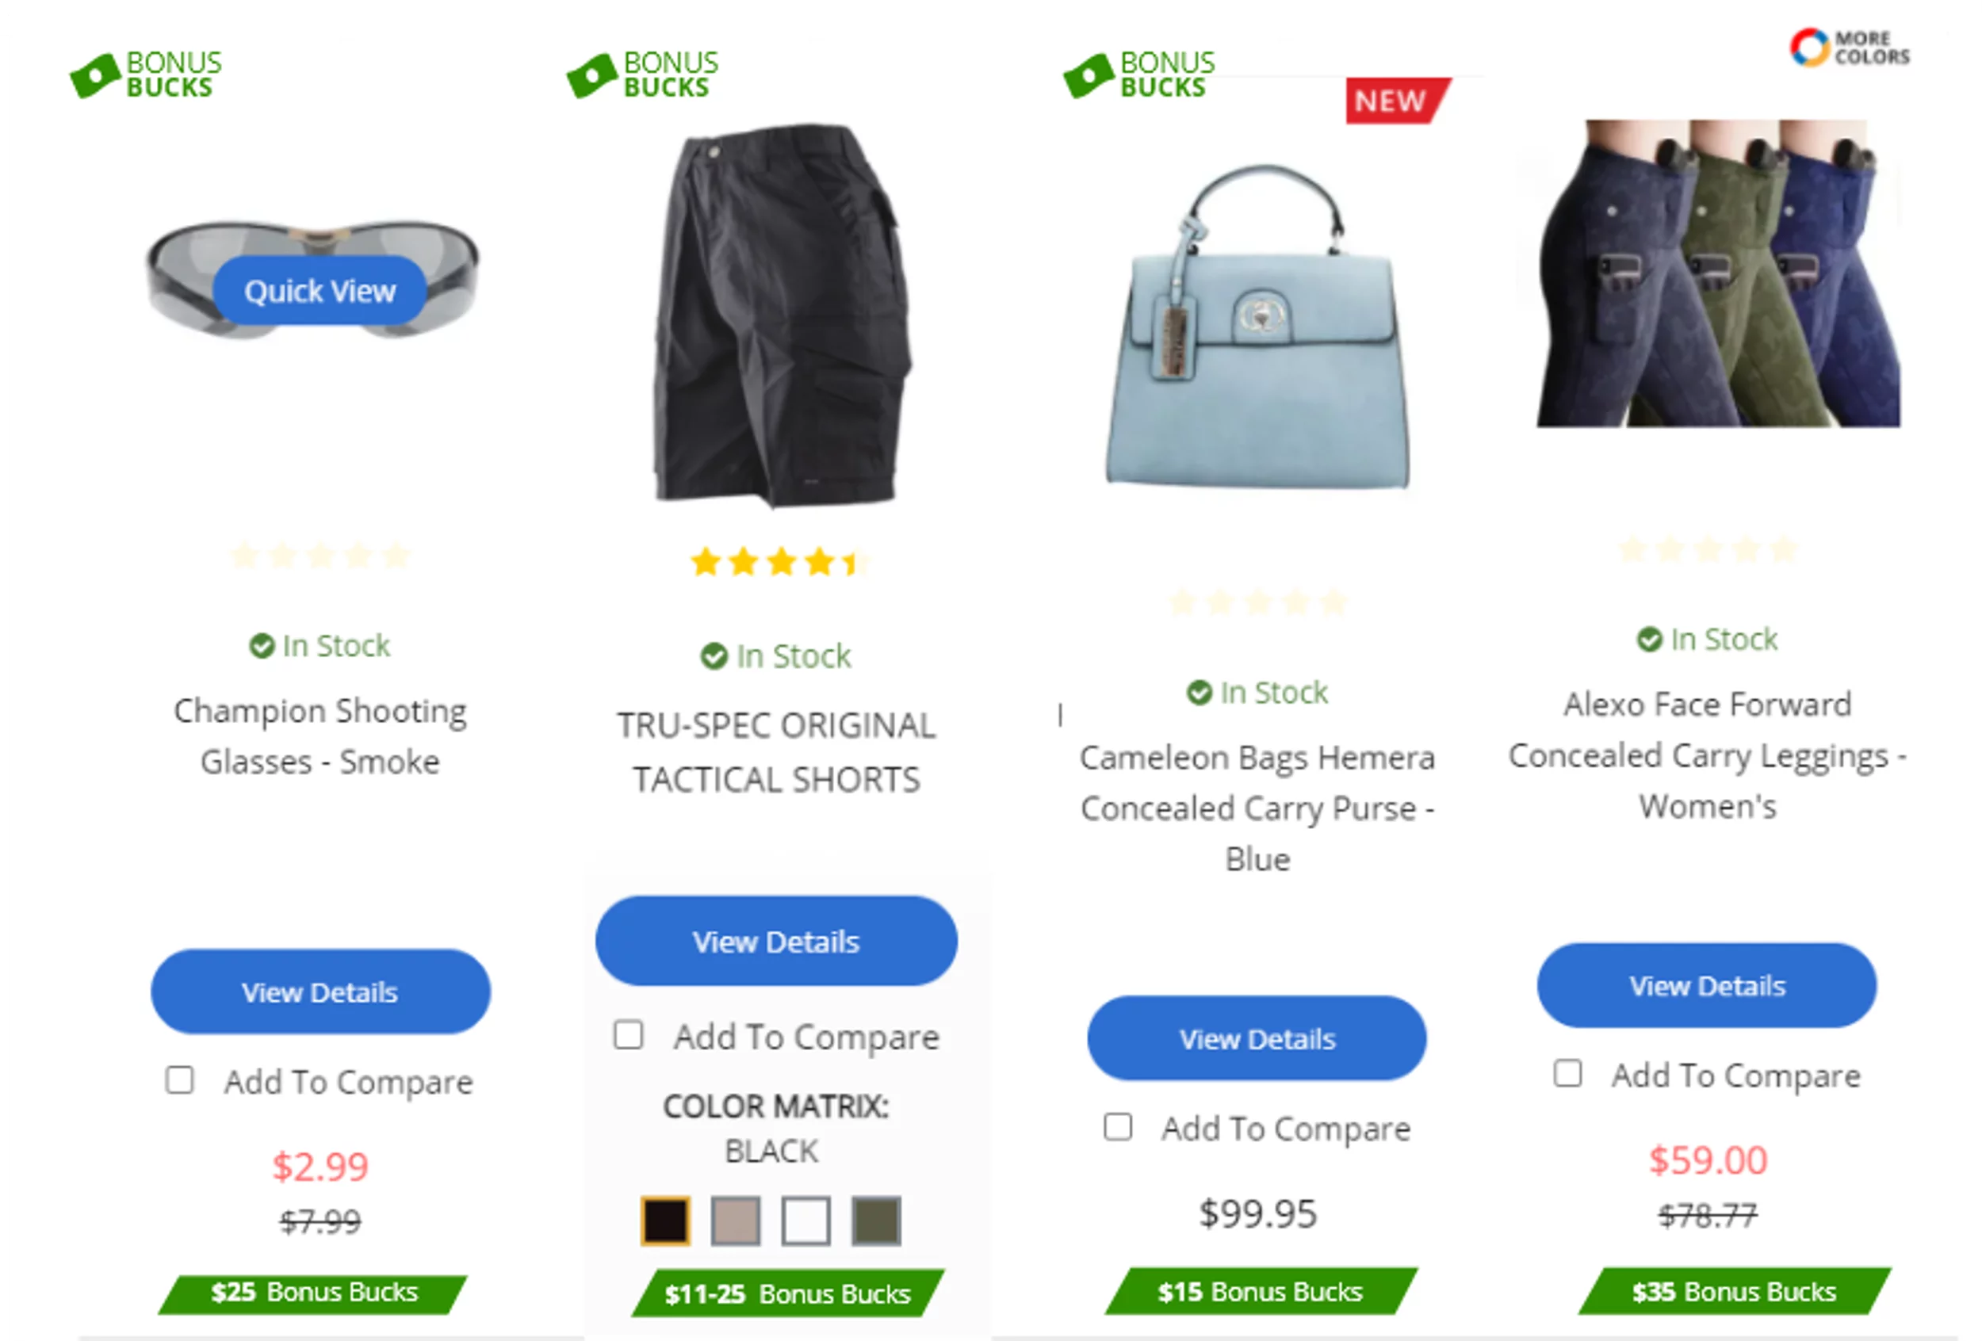Open Quick View on shooting glasses
The height and width of the screenshot is (1341, 1982).
coord(319,291)
